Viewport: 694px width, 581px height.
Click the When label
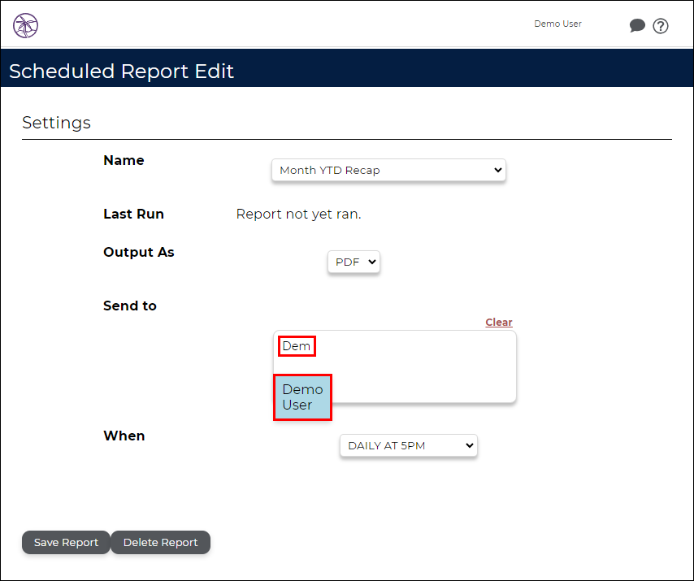(x=124, y=436)
